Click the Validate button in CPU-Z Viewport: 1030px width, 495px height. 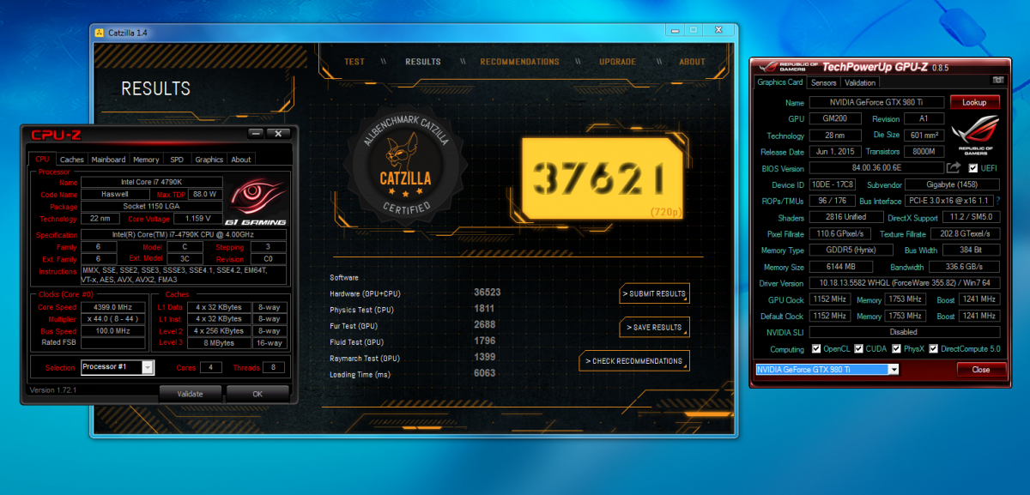190,394
